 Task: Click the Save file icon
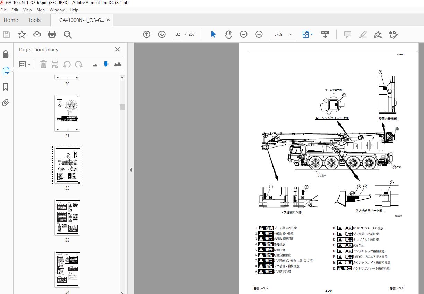(x=7, y=34)
